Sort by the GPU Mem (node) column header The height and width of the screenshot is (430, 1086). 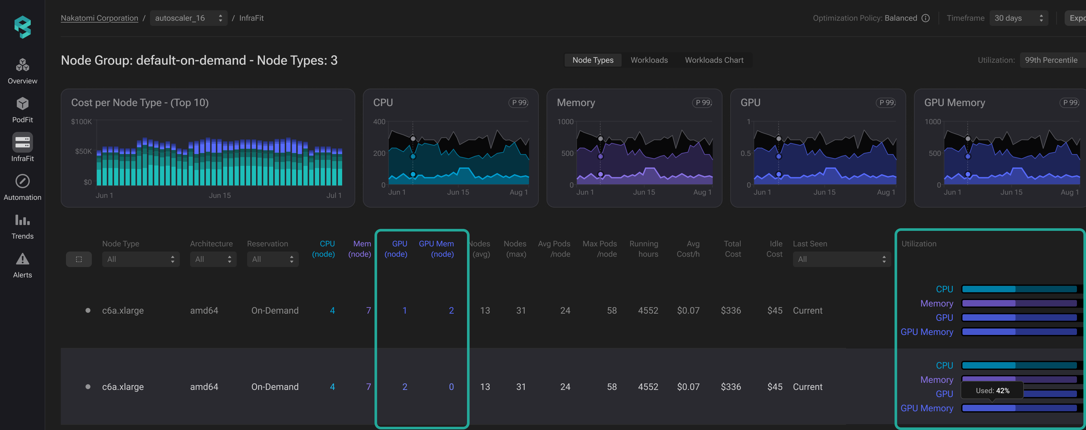pyautogui.click(x=436, y=249)
